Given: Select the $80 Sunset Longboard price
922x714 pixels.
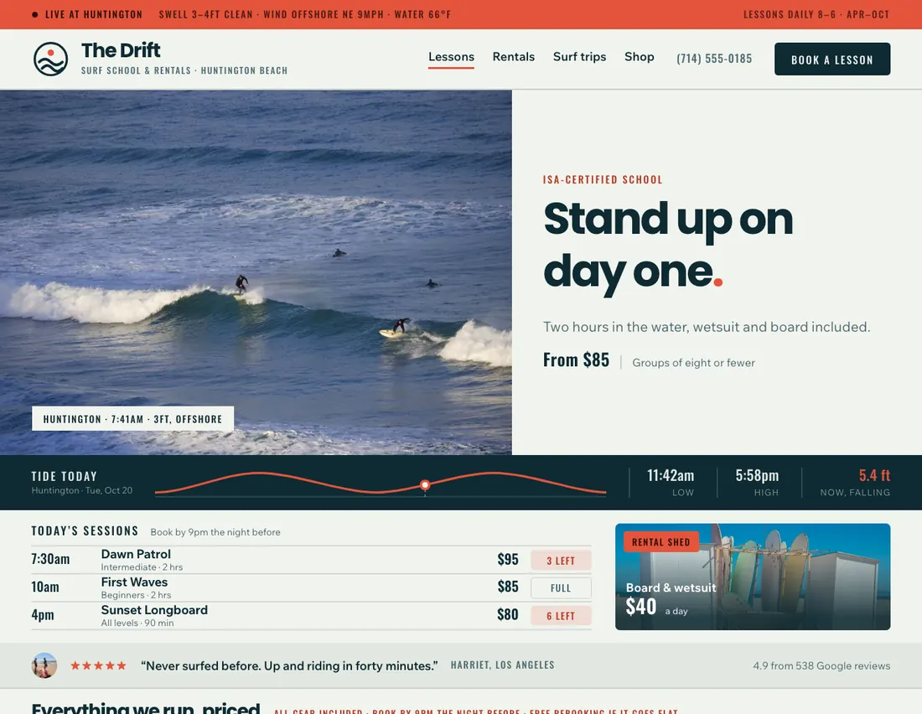Looking at the screenshot, I should (508, 614).
